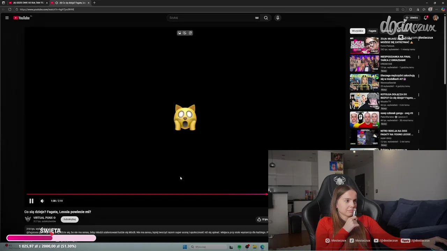447x251 pixels.
Task: Select the Fagata filter chip
Action: click(372, 31)
